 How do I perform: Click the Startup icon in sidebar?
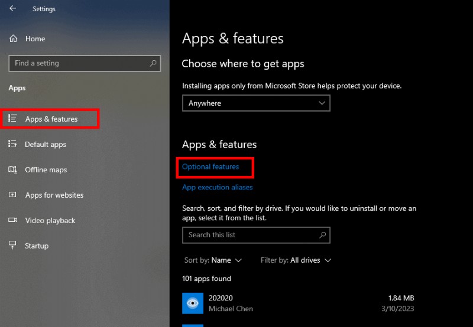pyautogui.click(x=12, y=245)
